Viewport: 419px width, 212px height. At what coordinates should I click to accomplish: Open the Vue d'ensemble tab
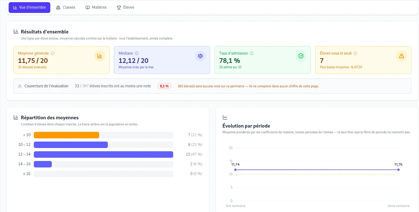click(29, 8)
